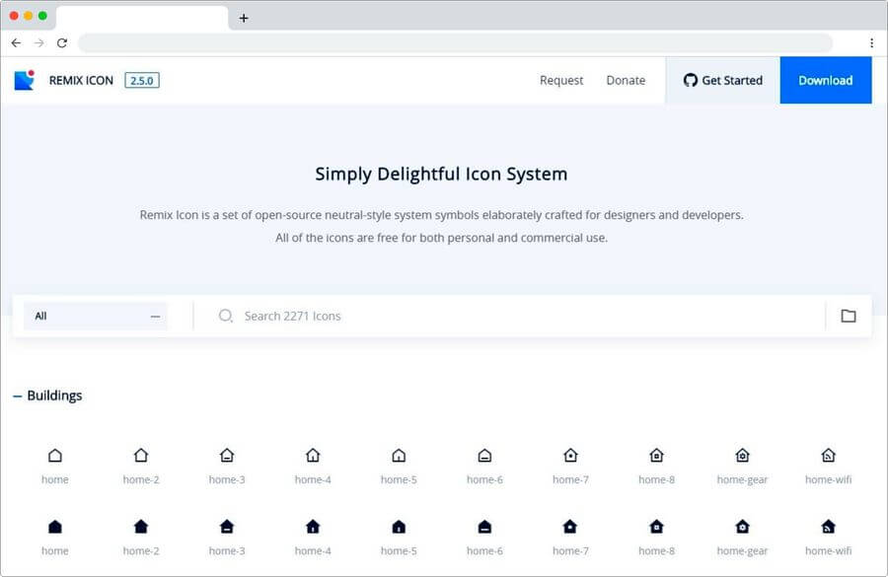
Task: Select the outlined home-2 icon
Action: click(141, 456)
